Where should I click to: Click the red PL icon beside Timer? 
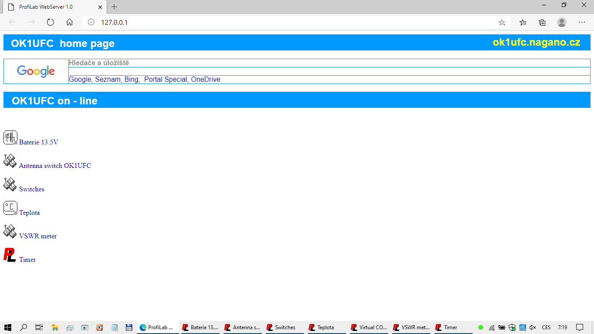[x=10, y=255]
